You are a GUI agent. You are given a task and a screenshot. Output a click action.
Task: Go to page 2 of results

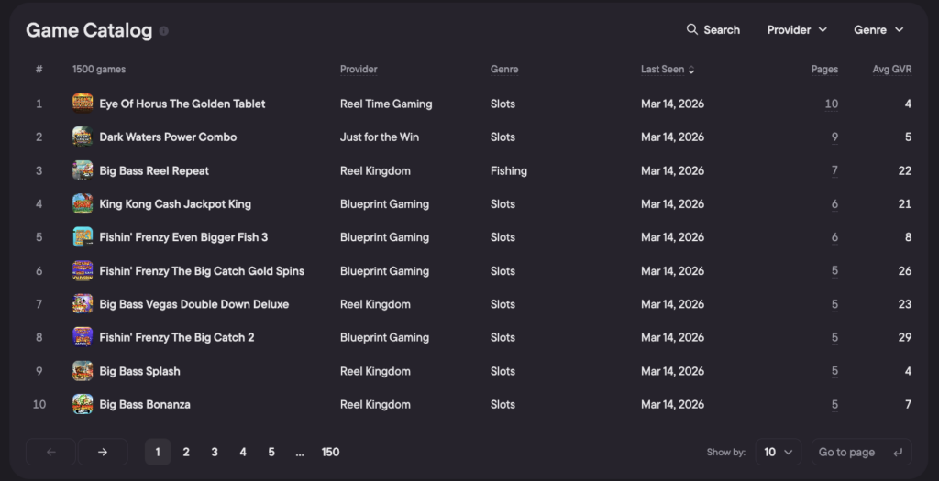[186, 452]
